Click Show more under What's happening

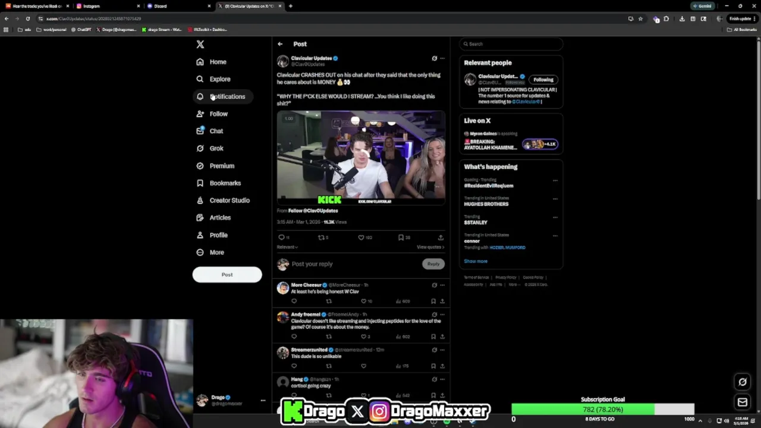[x=476, y=261]
